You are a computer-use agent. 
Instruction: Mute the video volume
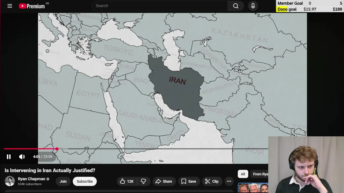(22, 157)
